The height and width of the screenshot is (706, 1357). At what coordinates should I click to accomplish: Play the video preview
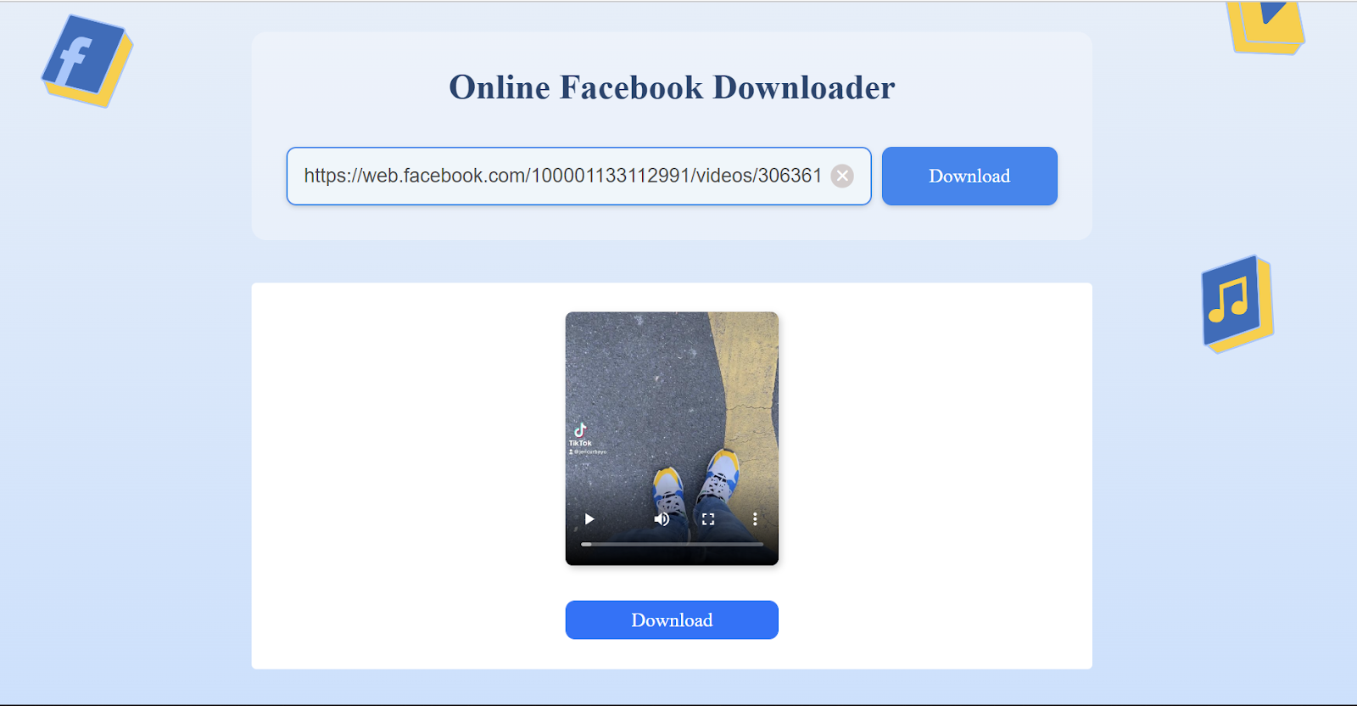[x=589, y=519]
